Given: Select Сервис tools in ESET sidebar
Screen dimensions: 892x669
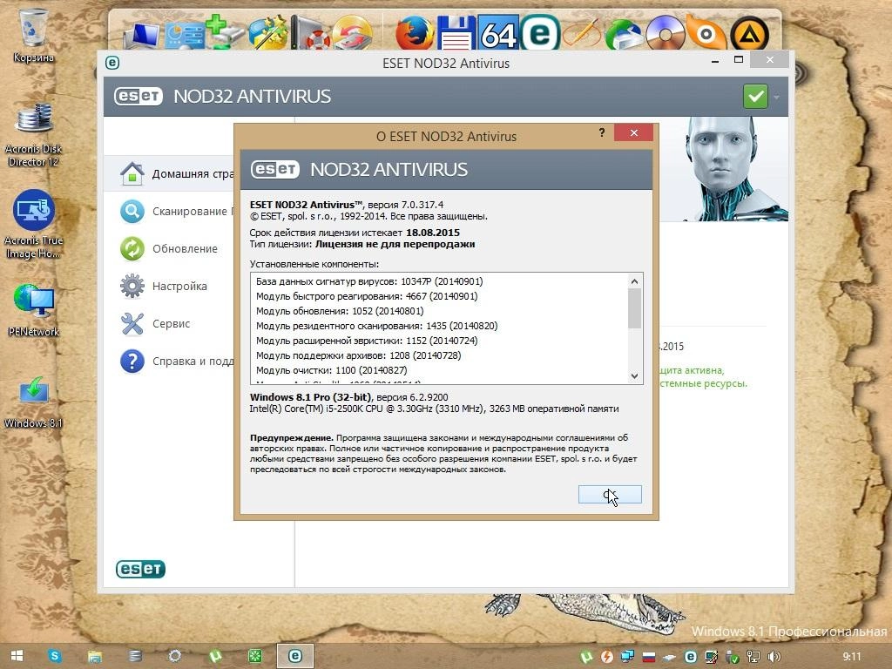Looking at the screenshot, I should tap(155, 324).
